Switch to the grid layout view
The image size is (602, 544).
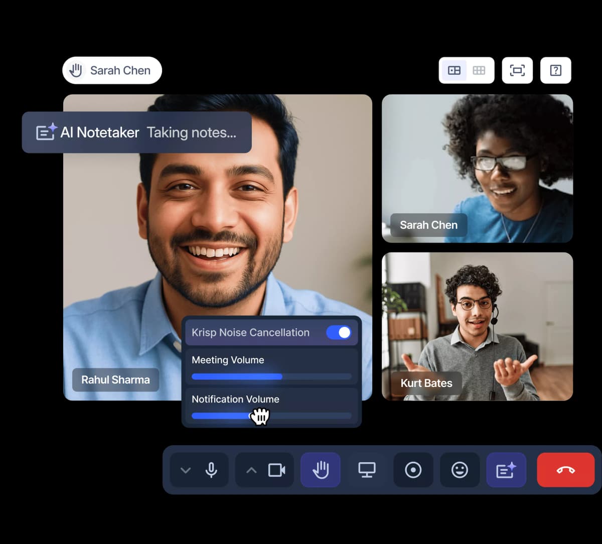(x=479, y=70)
